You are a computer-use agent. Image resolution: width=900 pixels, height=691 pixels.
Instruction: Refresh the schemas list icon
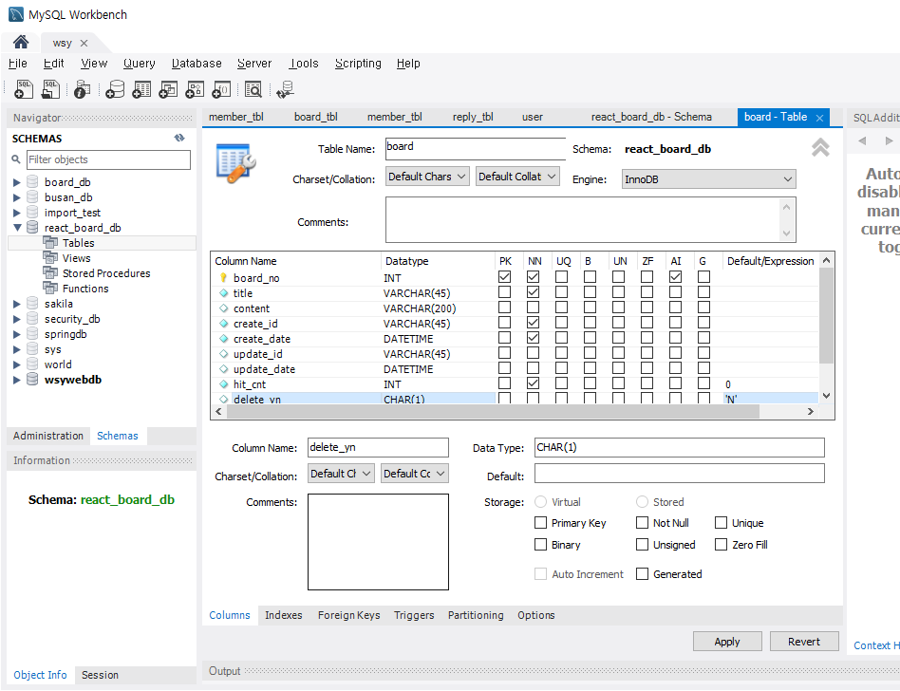pyautogui.click(x=179, y=138)
